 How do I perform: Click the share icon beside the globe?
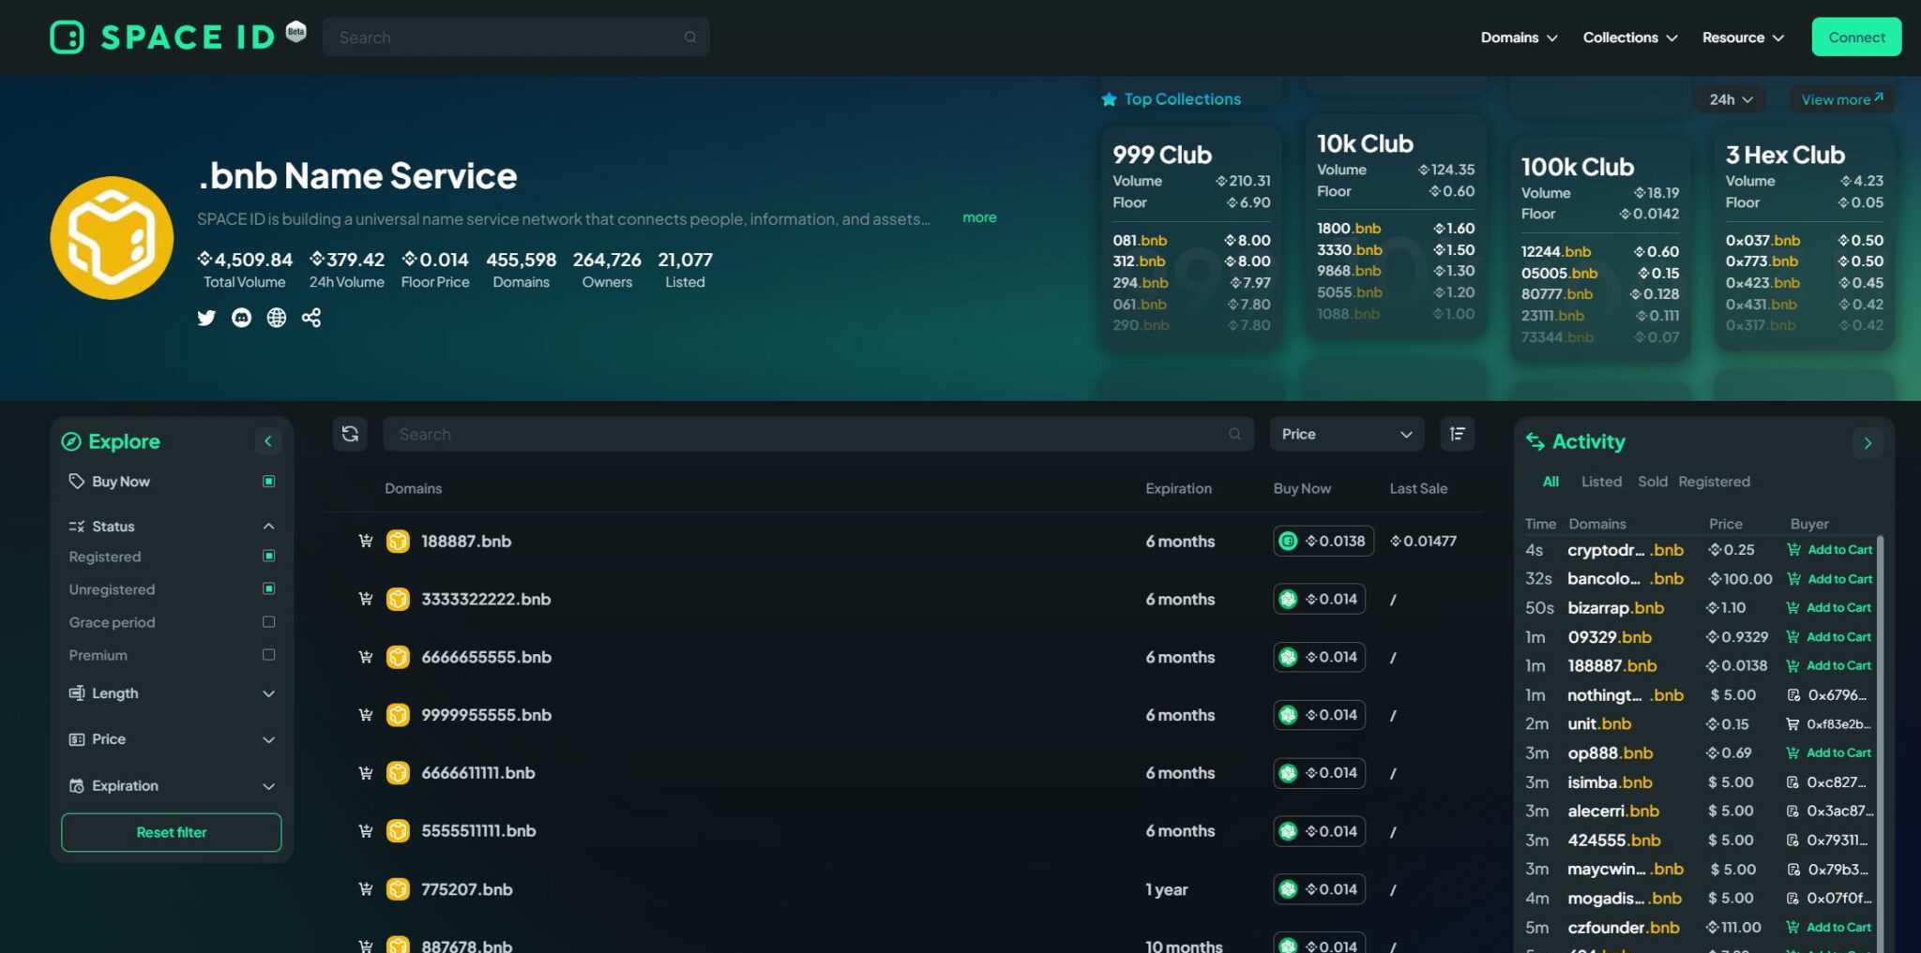(311, 318)
